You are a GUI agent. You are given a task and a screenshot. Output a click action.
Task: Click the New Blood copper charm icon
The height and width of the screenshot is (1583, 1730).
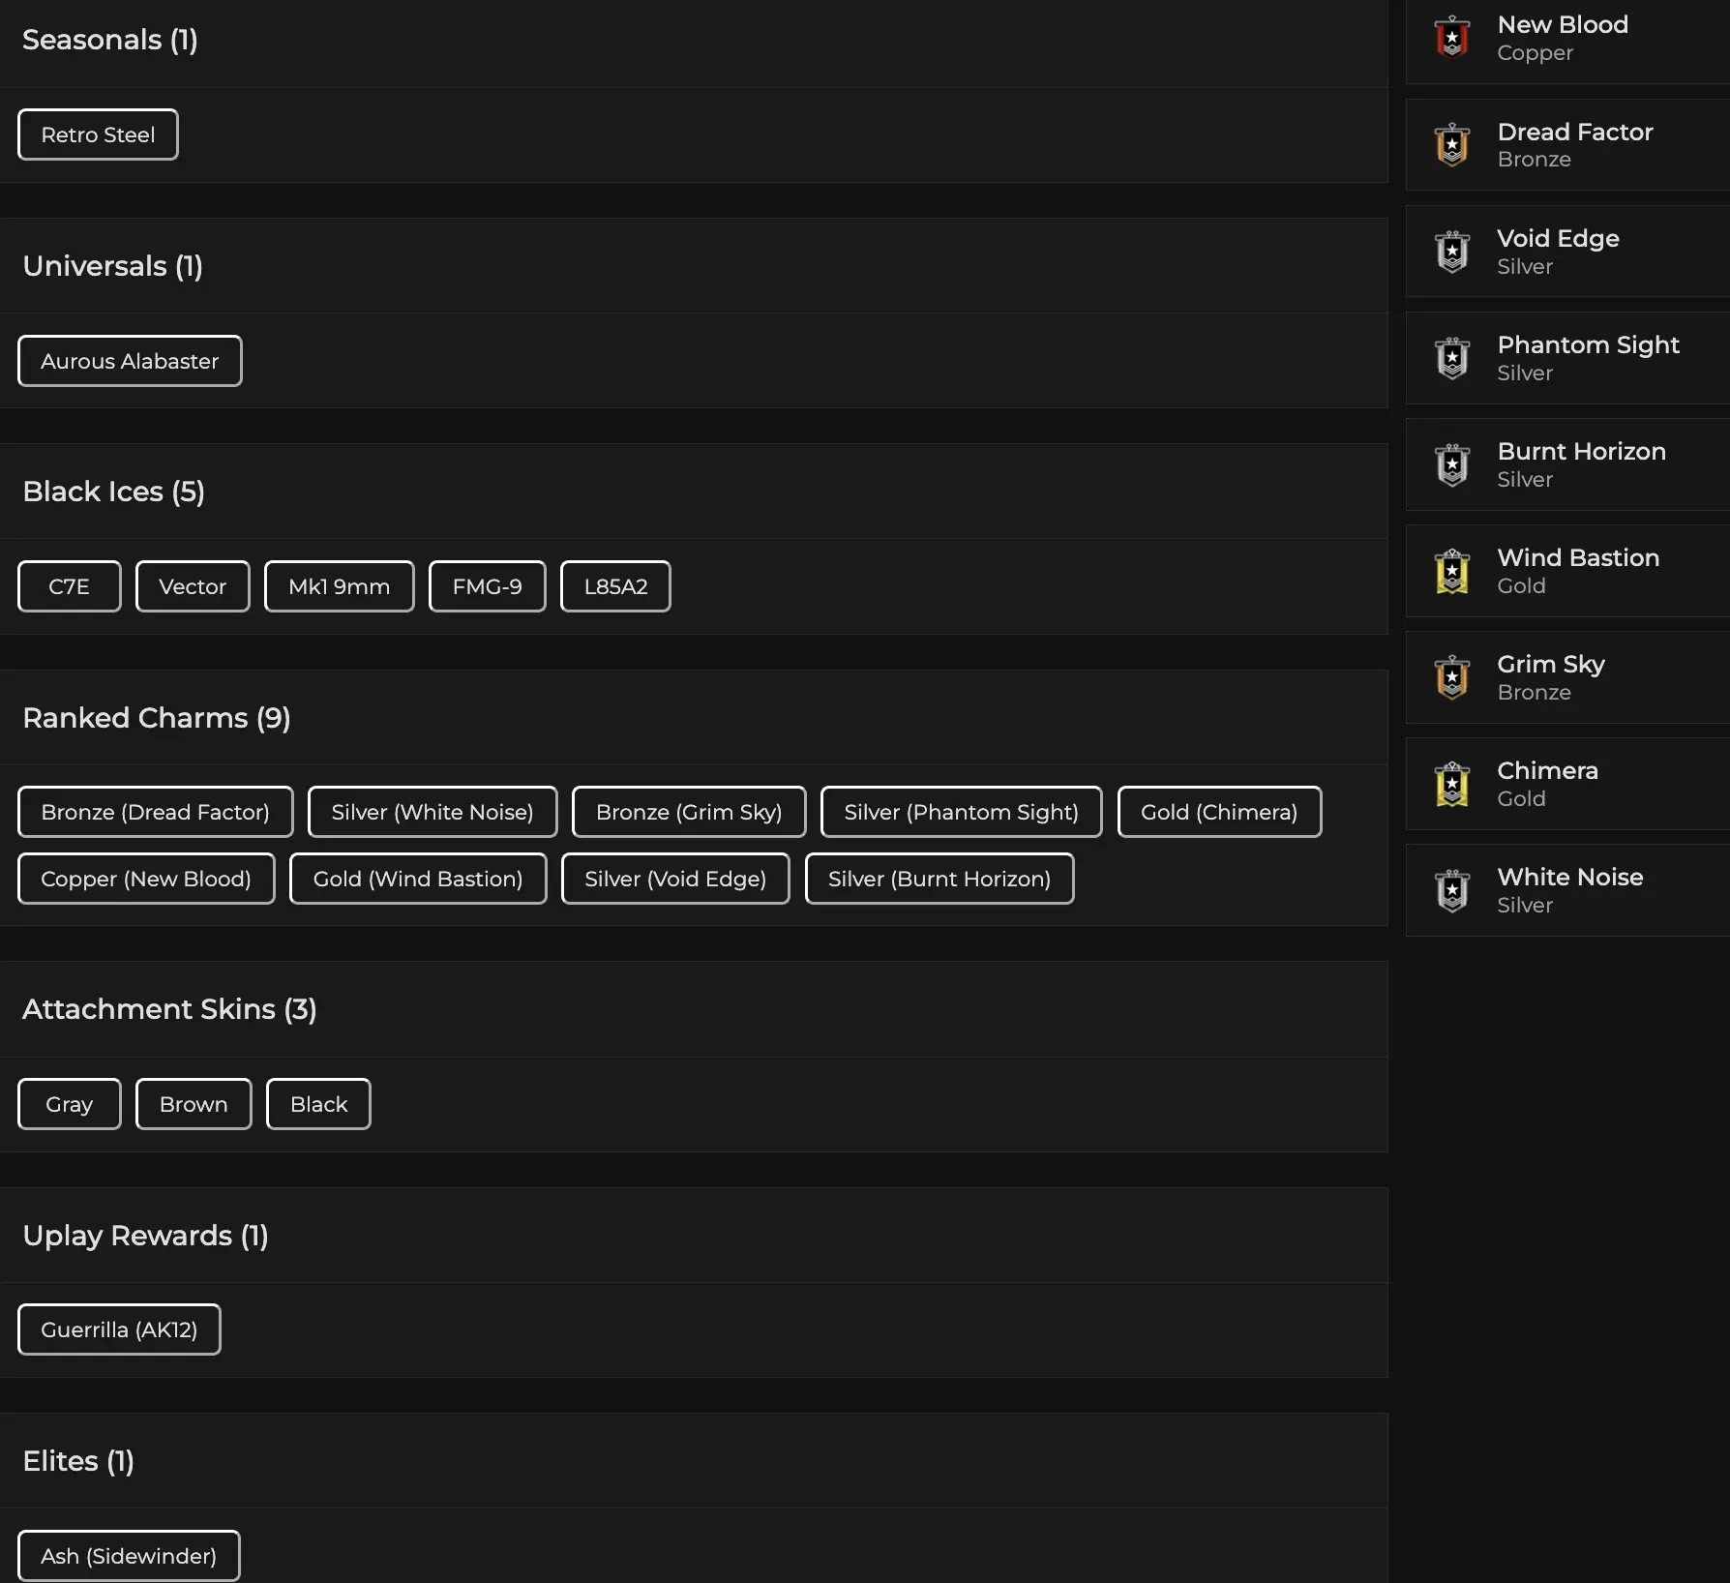click(1452, 38)
